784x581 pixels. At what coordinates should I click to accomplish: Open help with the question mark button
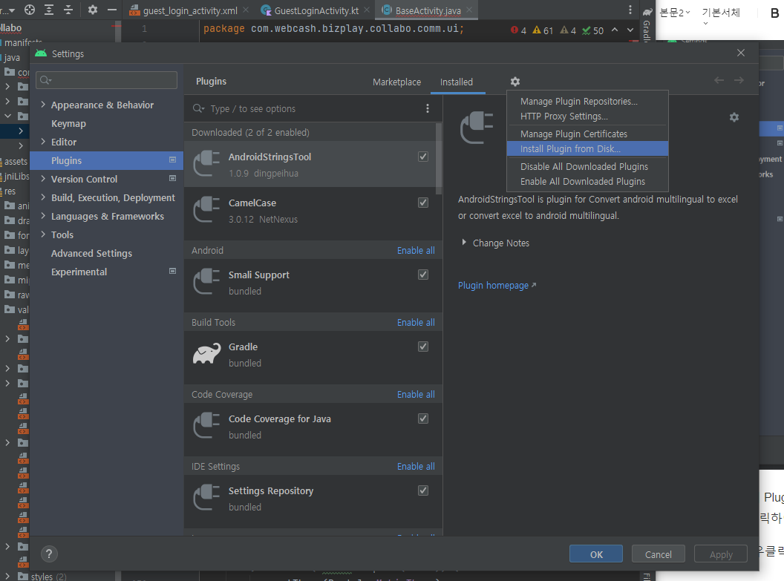pyautogui.click(x=48, y=554)
